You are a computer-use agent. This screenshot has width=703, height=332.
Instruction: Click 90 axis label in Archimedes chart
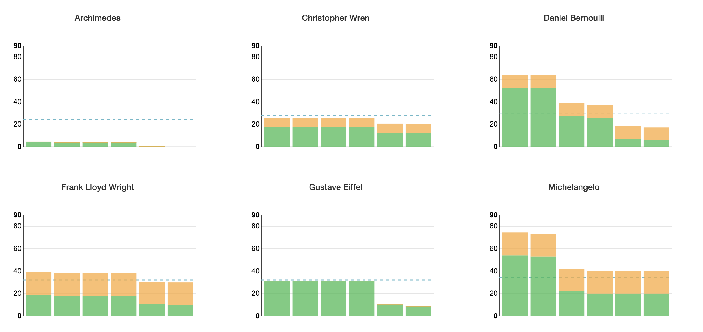[x=17, y=46]
